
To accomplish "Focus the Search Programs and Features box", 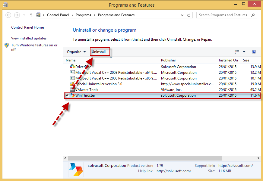I will coord(227,15).
